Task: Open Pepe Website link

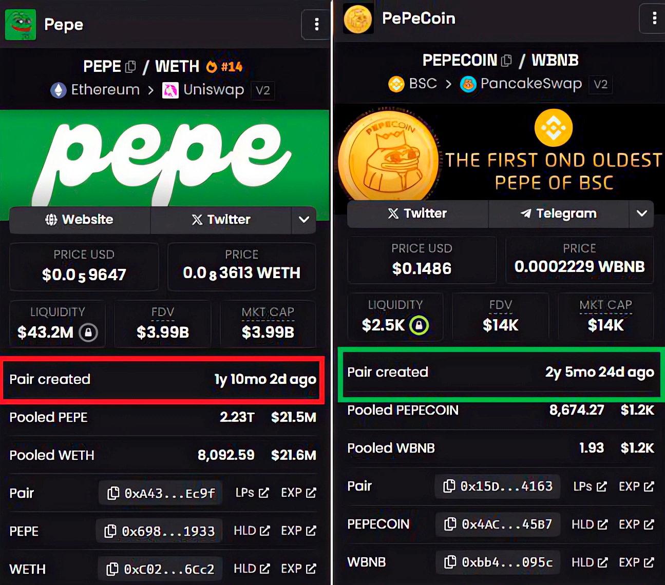Action: [x=80, y=220]
